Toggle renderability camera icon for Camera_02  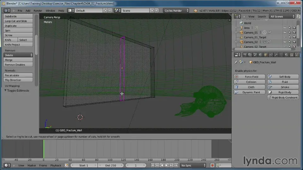click(294, 42)
